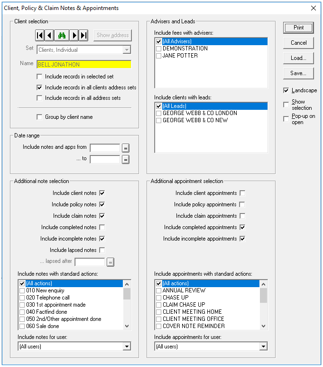The width and height of the screenshot is (323, 367).
Task: Check 020 Telephone call action
Action: click(22, 298)
